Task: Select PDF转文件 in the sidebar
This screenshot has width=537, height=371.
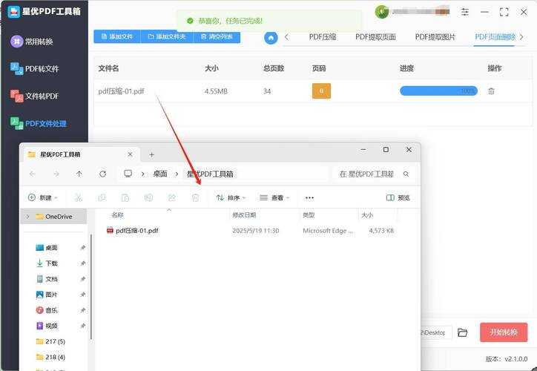Action: pos(42,69)
